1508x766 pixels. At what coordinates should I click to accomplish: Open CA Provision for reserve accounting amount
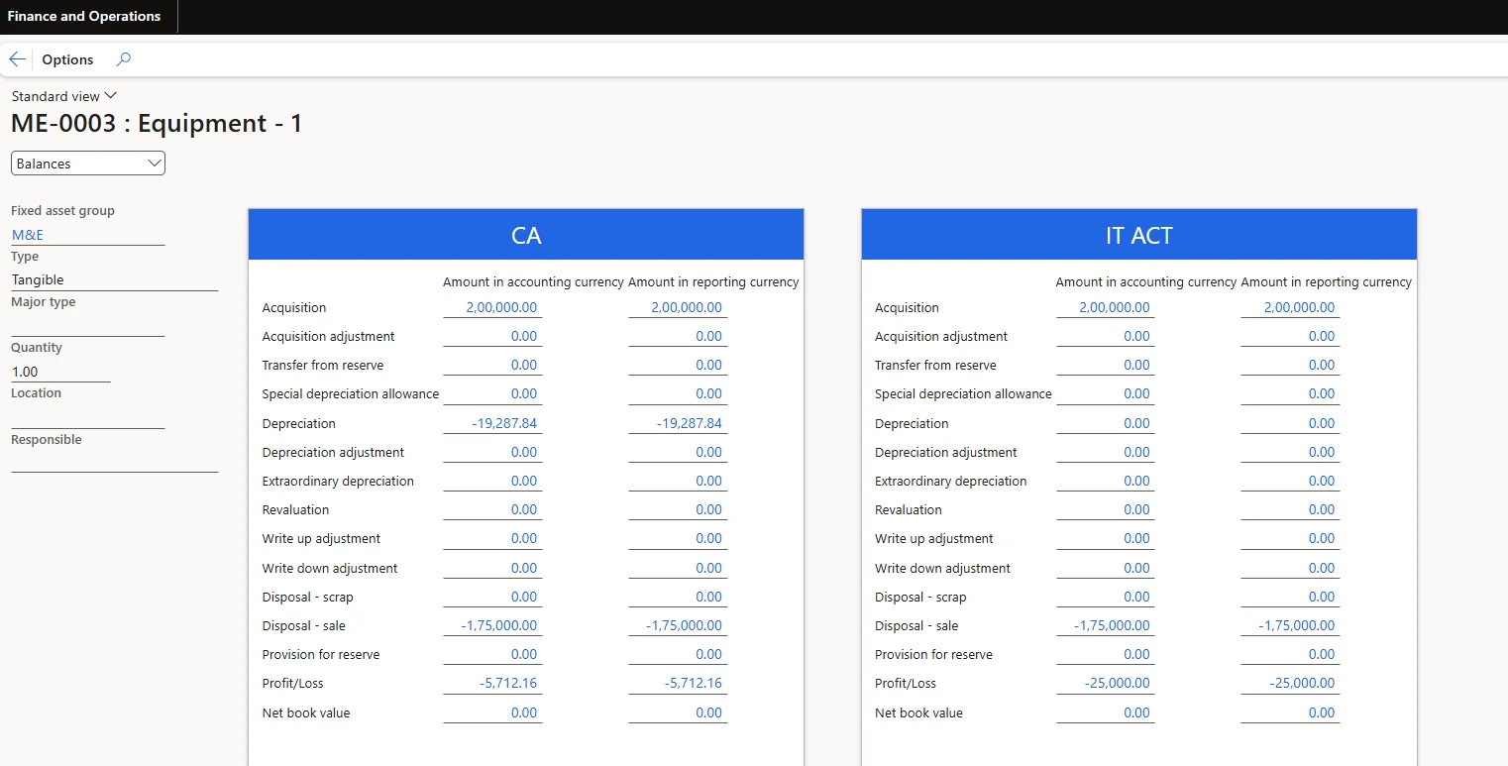(492, 654)
